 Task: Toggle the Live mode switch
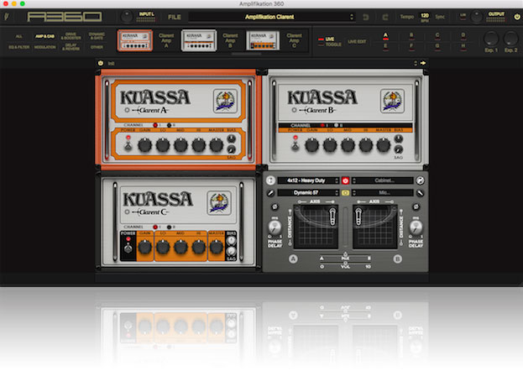click(x=322, y=40)
